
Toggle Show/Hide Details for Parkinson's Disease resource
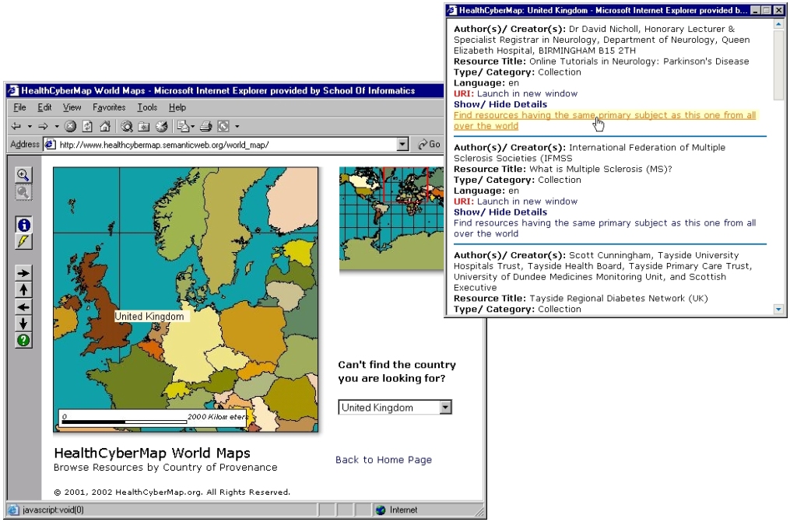click(500, 104)
